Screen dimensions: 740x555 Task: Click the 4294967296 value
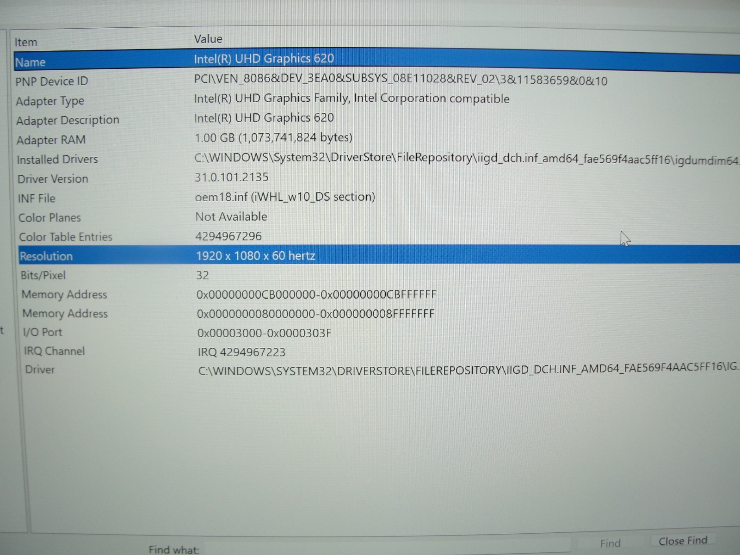(x=228, y=236)
